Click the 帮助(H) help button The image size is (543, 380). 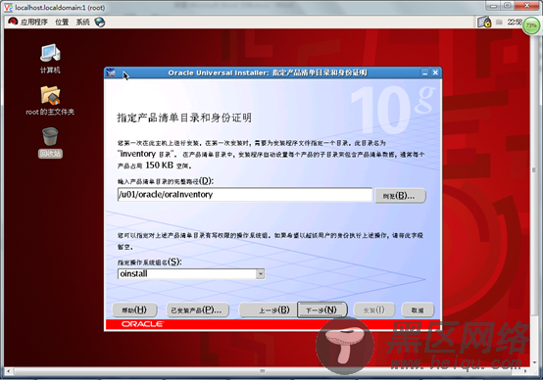tap(134, 310)
